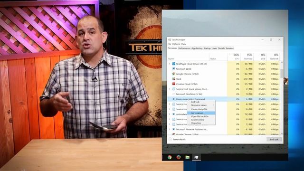Switch to the App history tab
This screenshot has width=304, height=171.
197,48
